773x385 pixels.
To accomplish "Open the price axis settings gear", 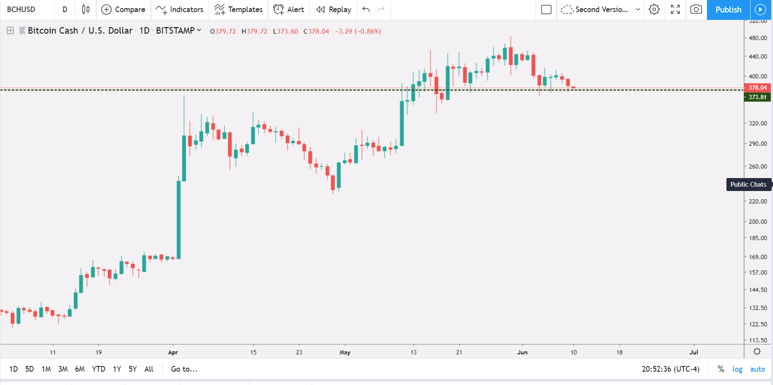I will [x=757, y=352].
